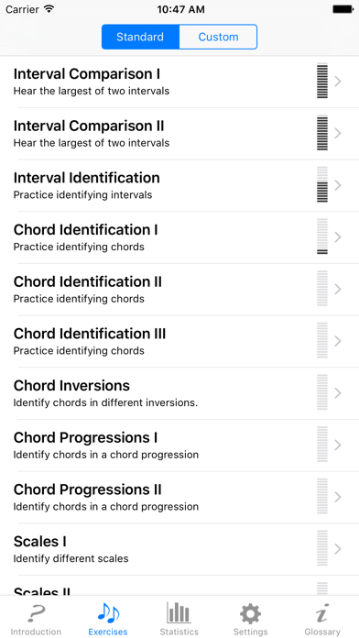Image resolution: width=359 pixels, height=638 pixels.
Task: Tap the Interval Identification progress level icon
Action: coord(322,185)
